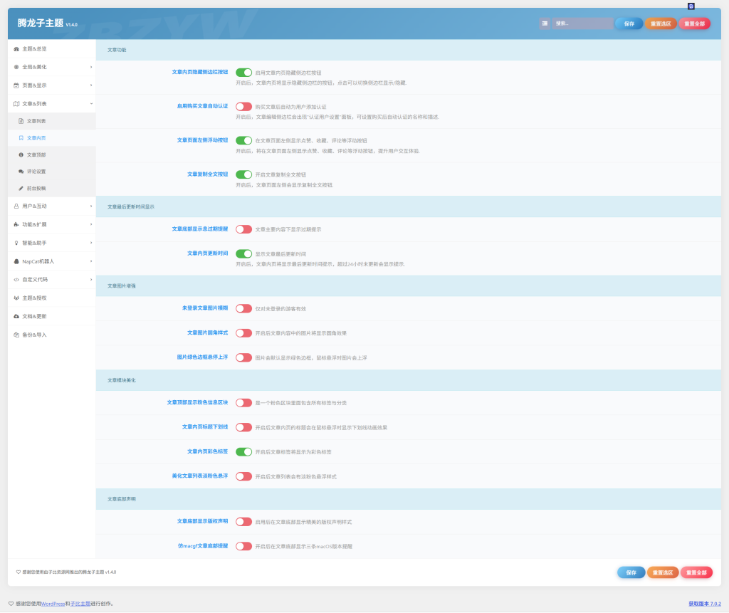This screenshot has width=729, height=613.
Task: Focus the 搜索 search field
Action: pyautogui.click(x=582, y=23)
